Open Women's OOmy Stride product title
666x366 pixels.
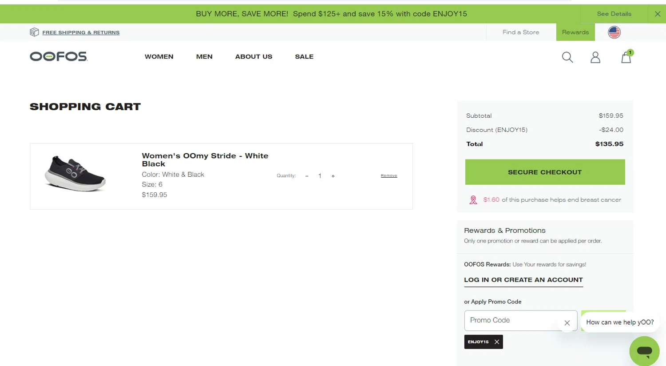pyautogui.click(x=205, y=159)
